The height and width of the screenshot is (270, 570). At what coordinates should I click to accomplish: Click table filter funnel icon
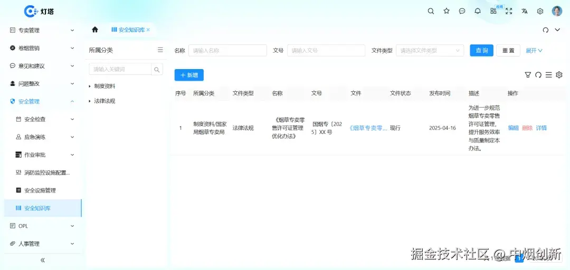coord(528,75)
